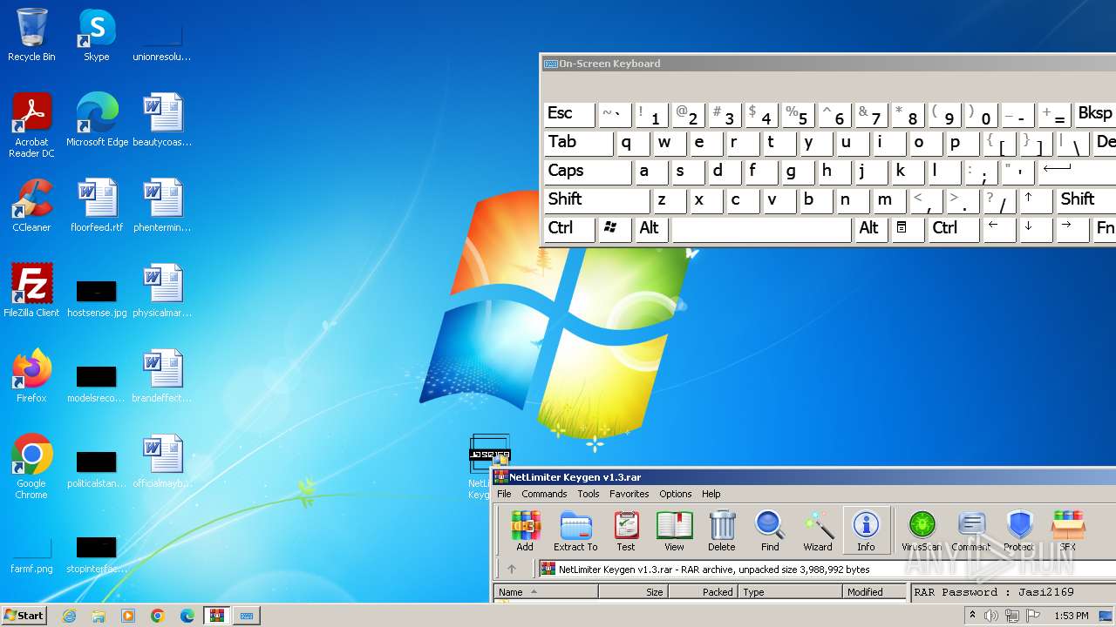
Task: Select farmf.png file on desktop
Action: [x=31, y=556]
